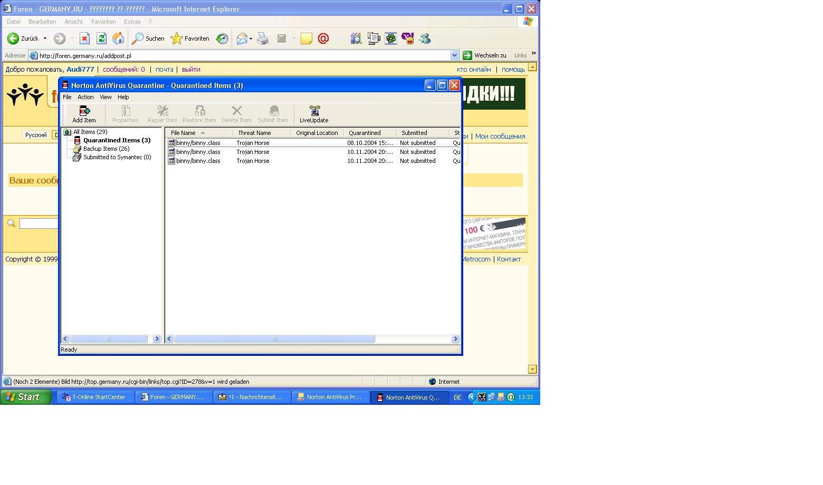The height and width of the screenshot is (485, 823).
Task: Click the Audi777 username link
Action: point(80,69)
